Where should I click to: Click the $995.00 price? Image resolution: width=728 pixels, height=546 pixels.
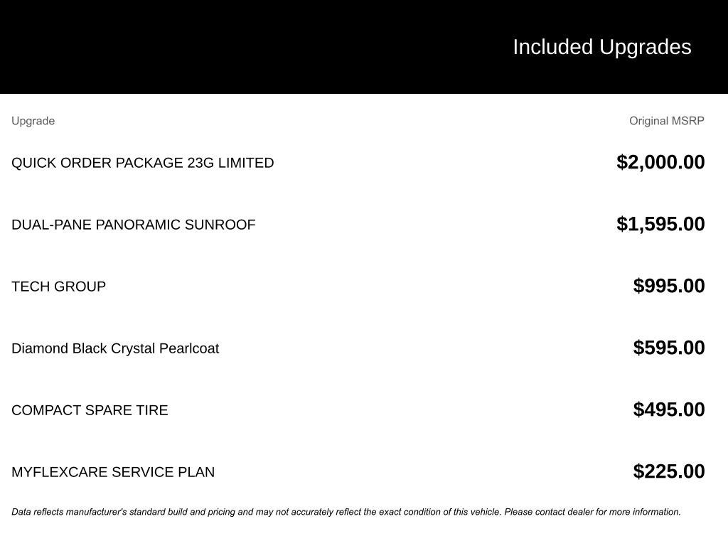[669, 286]
